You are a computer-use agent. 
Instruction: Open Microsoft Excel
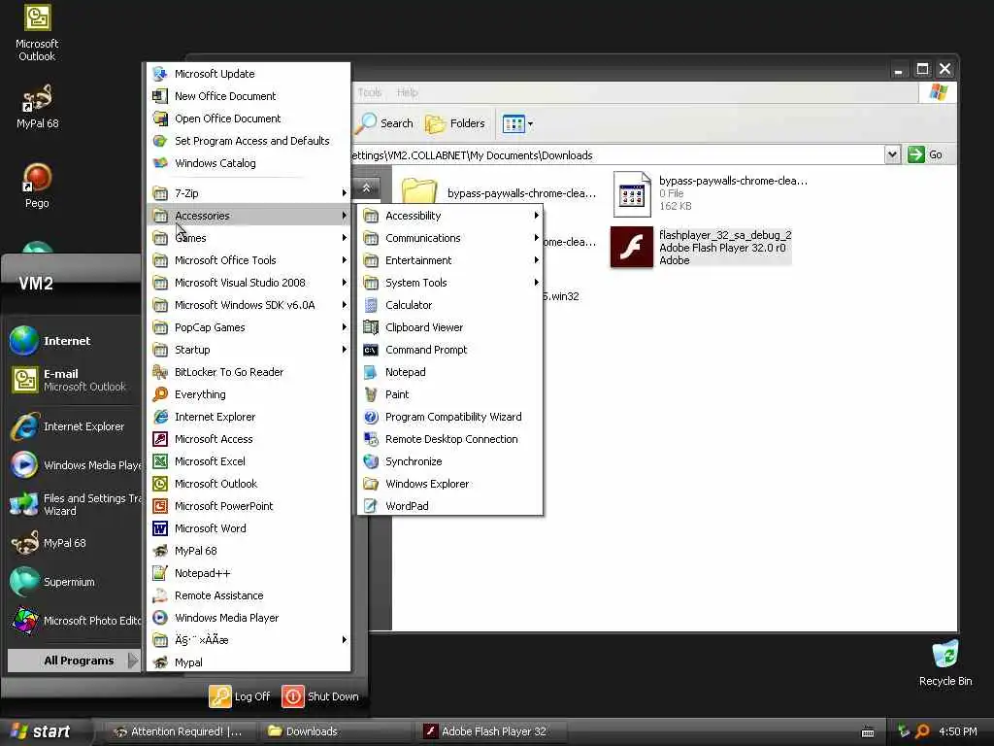point(248,461)
